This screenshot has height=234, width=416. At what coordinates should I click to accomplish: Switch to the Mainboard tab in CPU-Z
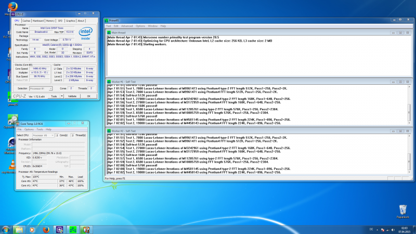38,21
